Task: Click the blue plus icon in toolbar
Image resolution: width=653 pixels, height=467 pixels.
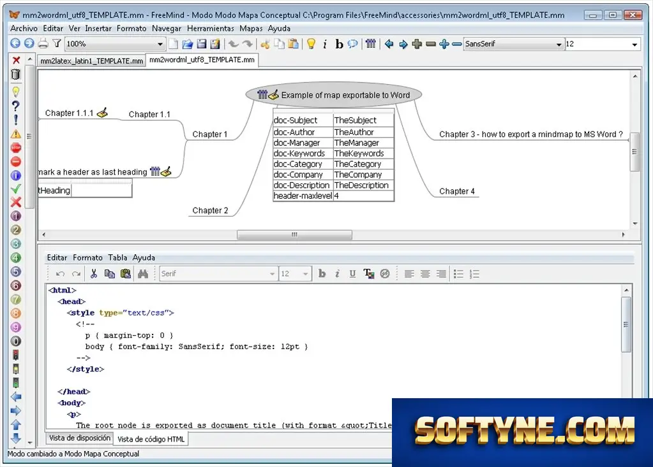Action: pyautogui.click(x=444, y=43)
